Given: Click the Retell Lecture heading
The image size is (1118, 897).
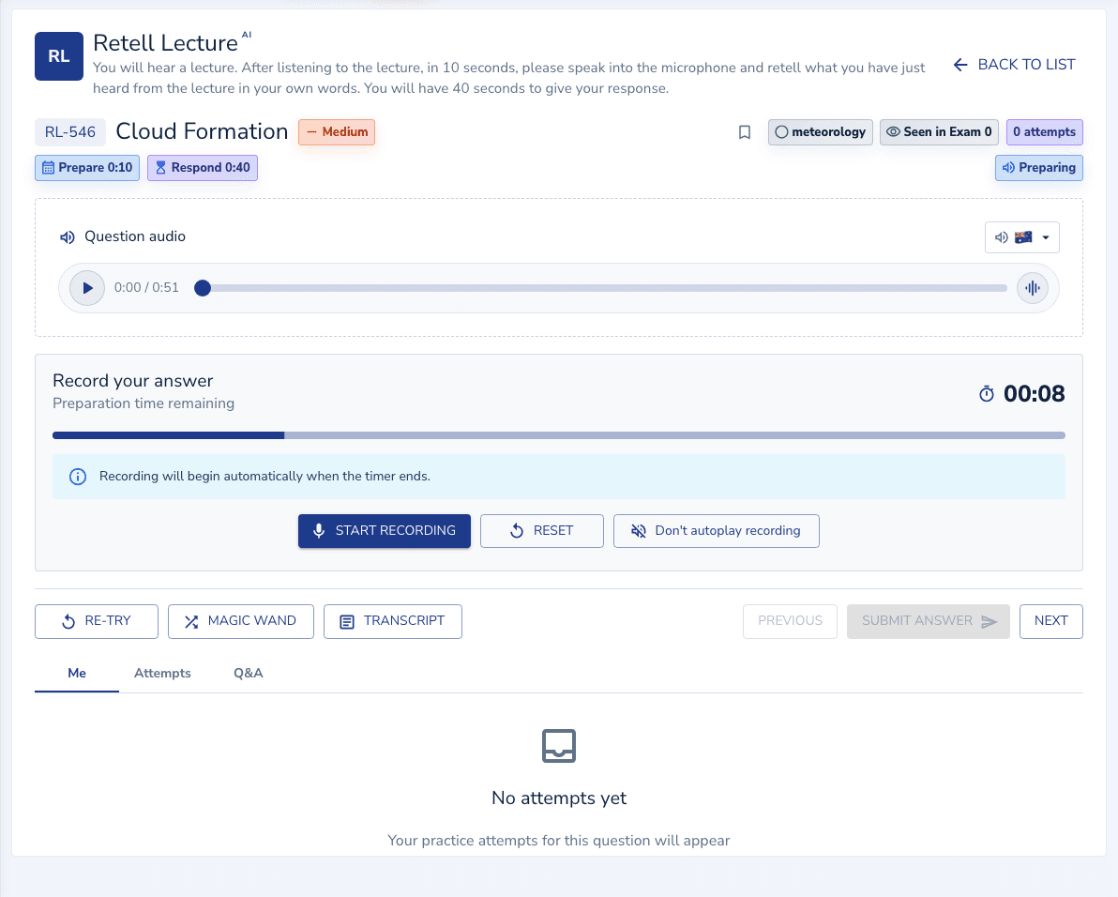Looking at the screenshot, I should pos(165,43).
